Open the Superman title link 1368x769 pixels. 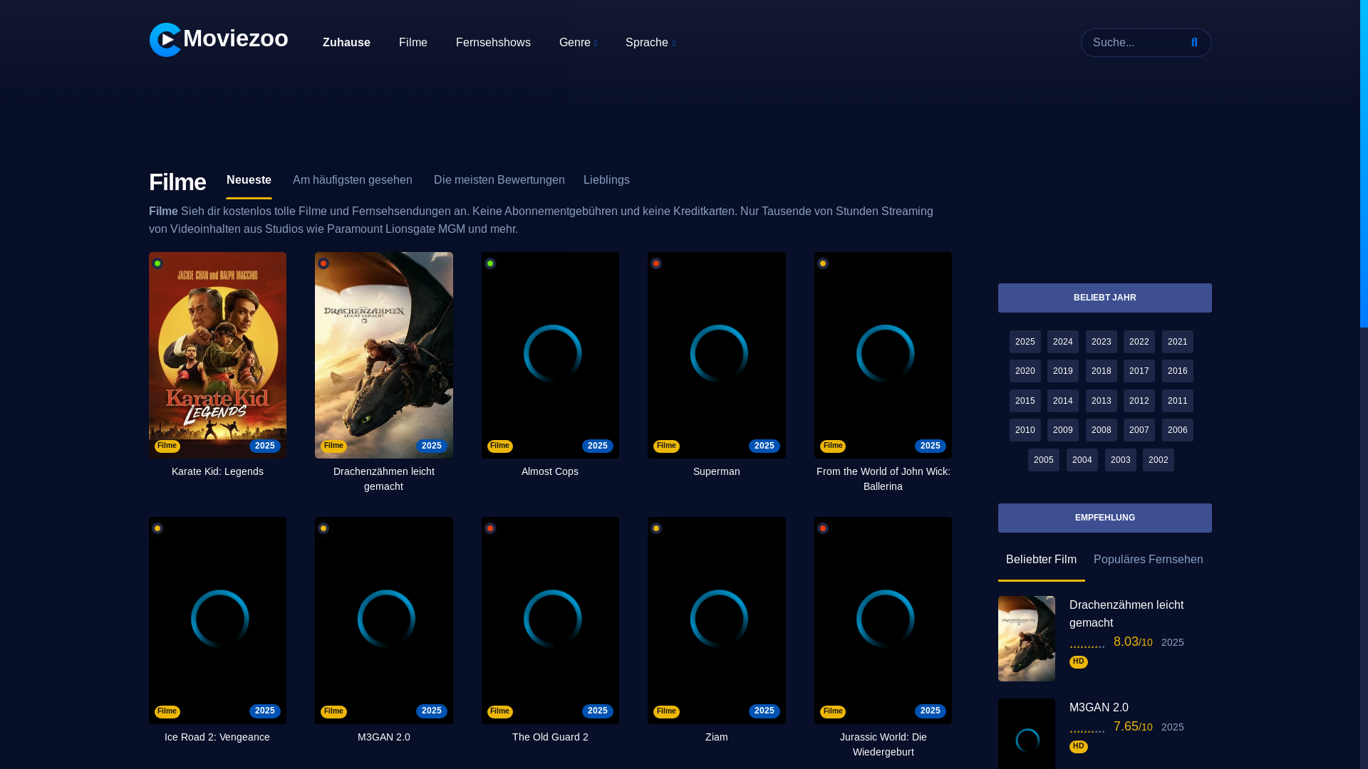716,471
